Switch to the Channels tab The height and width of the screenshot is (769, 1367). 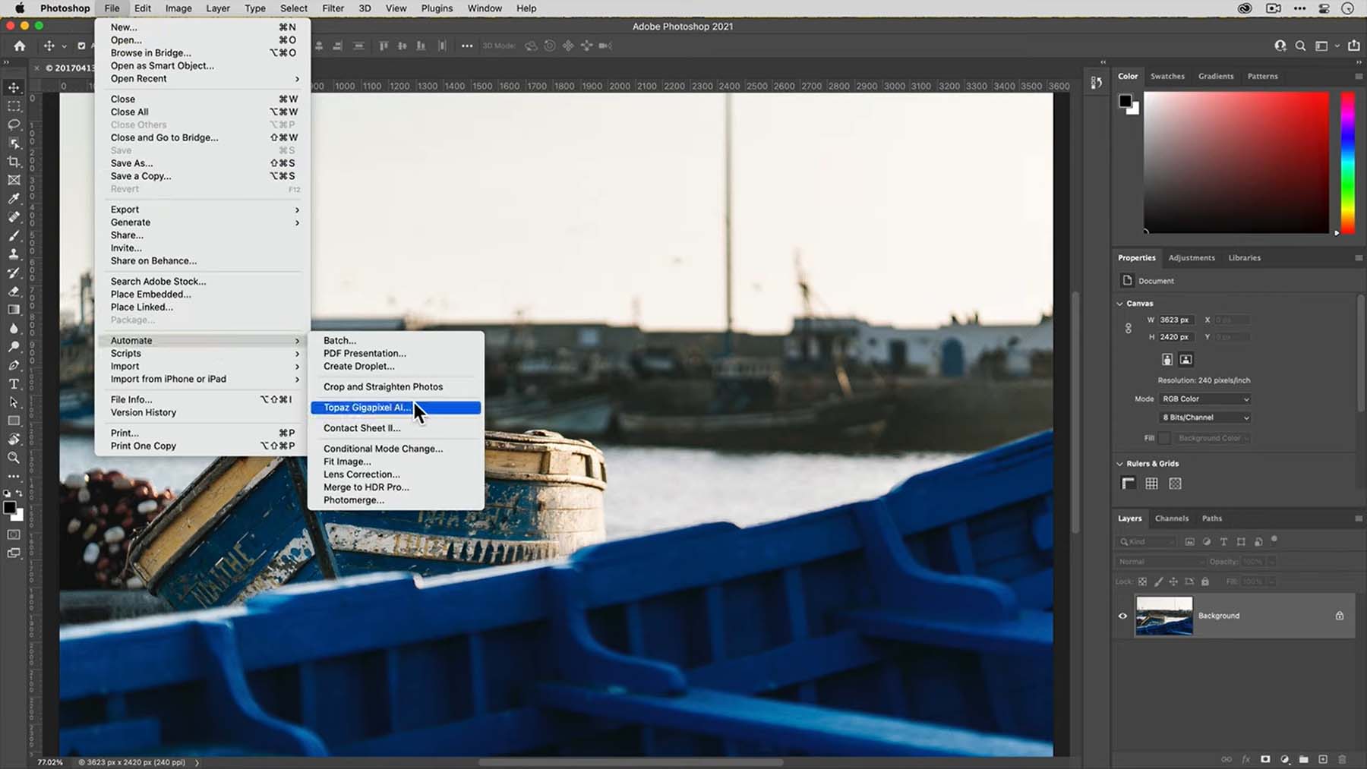coord(1171,518)
